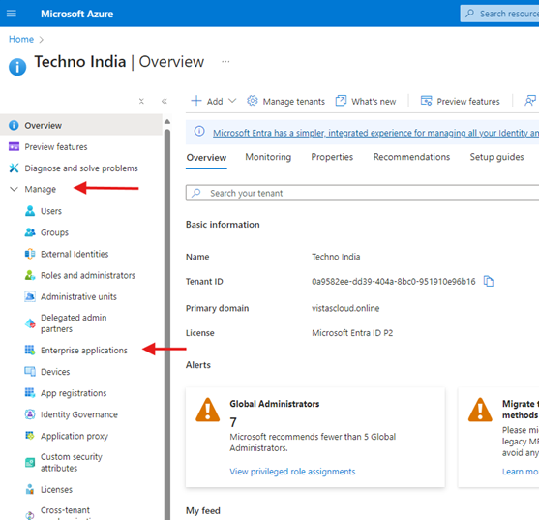Switch to the Setup guides tab
The width and height of the screenshot is (539, 520).
click(496, 157)
